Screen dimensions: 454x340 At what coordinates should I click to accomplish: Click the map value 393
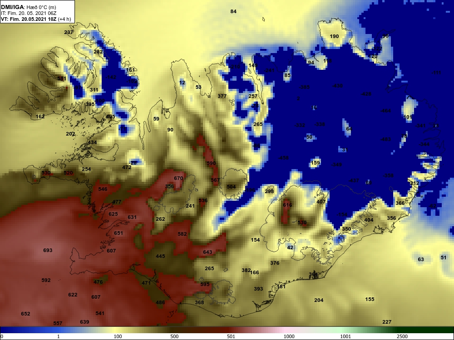258,288
